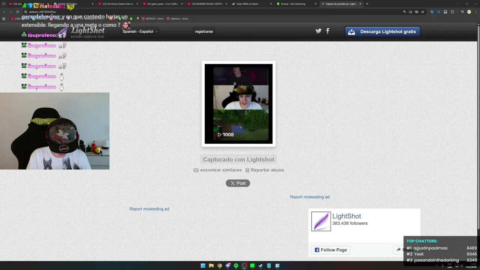Open Chrome from the taskbar
This screenshot has height=270, width=480.
(219, 265)
